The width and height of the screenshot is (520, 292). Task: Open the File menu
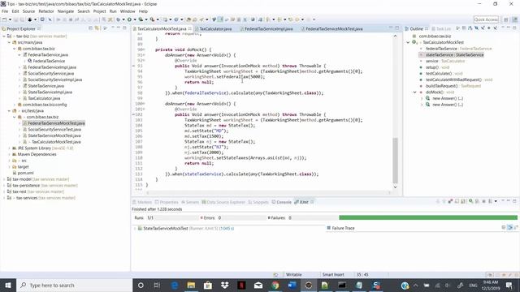[x=5, y=11]
